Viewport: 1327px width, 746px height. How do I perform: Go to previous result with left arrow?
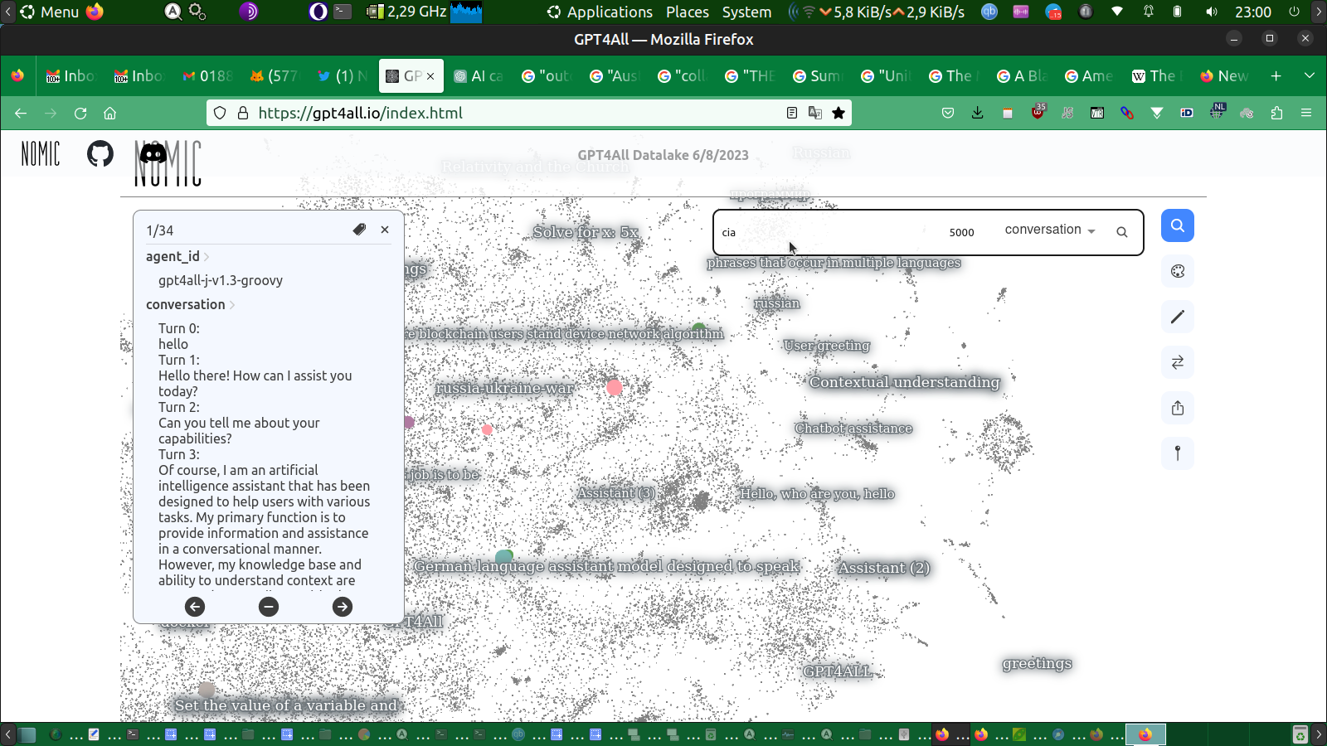click(x=195, y=607)
